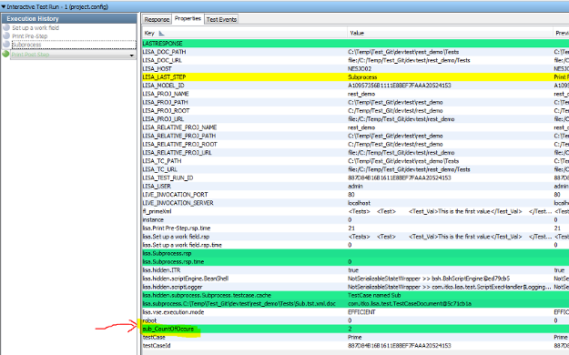569x355 pixels.
Task: Open the dropdown arrow beside Print Post-Step
Action: (x=131, y=56)
